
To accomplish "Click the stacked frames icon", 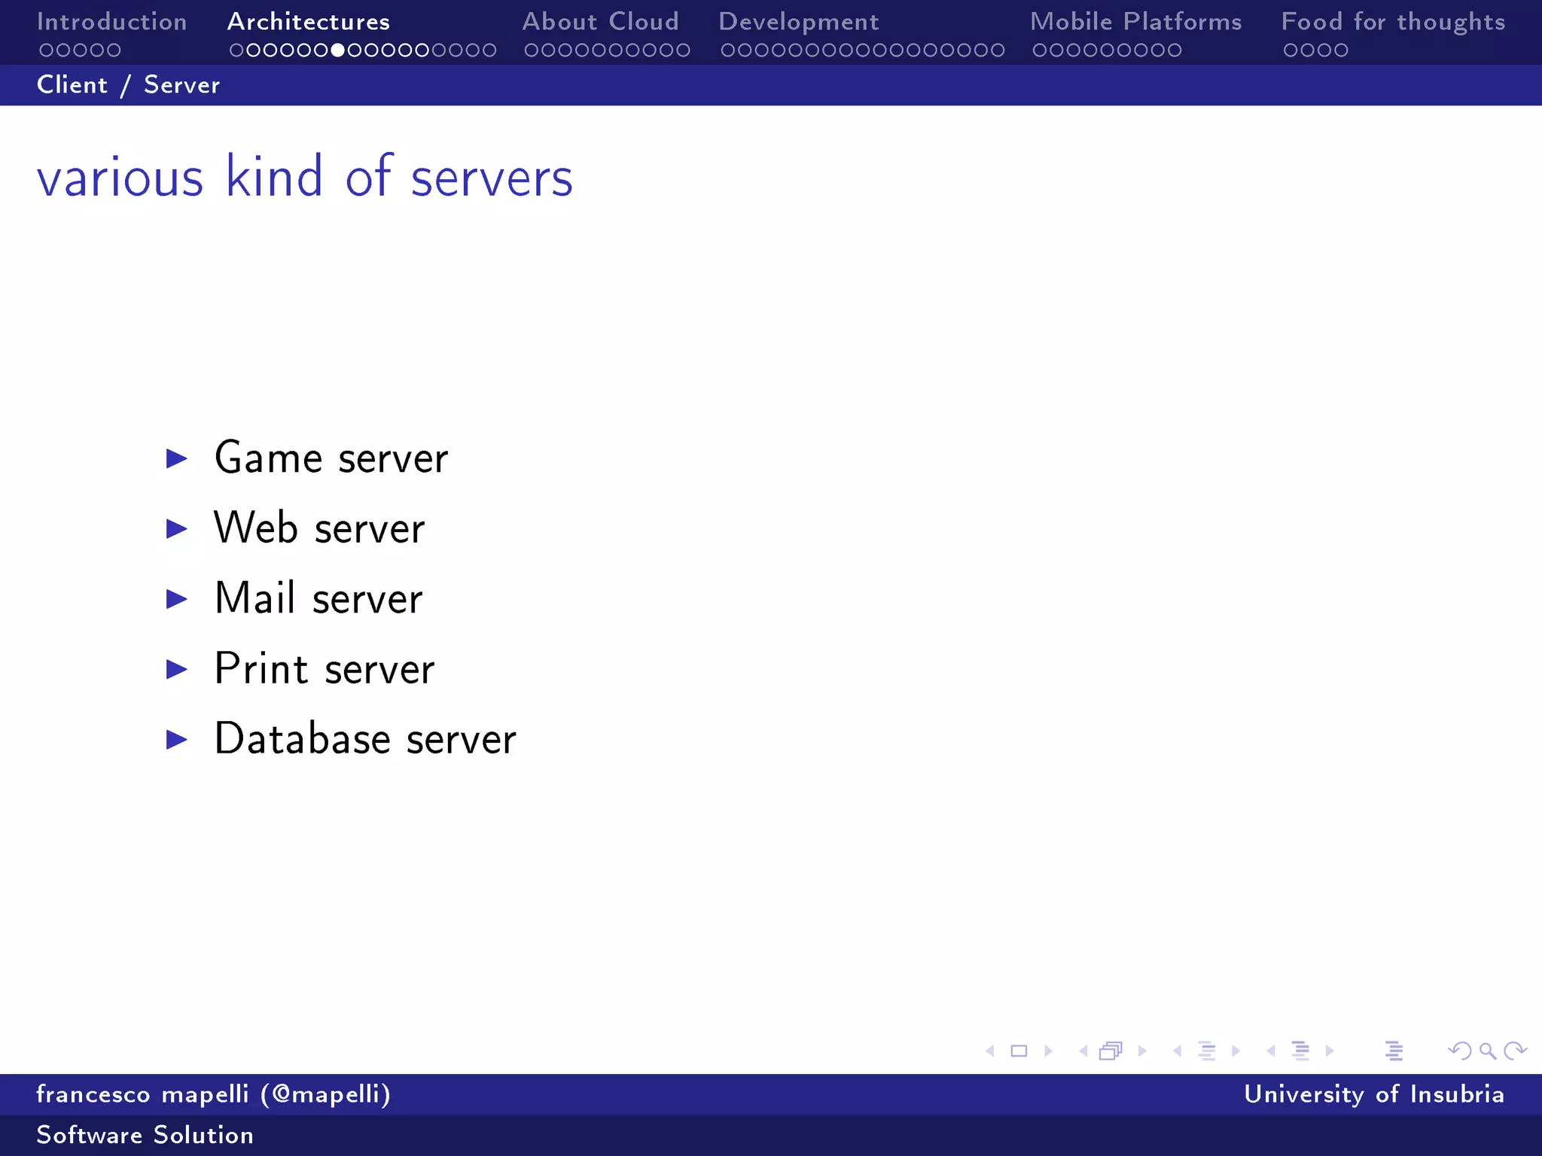I will point(1111,1051).
